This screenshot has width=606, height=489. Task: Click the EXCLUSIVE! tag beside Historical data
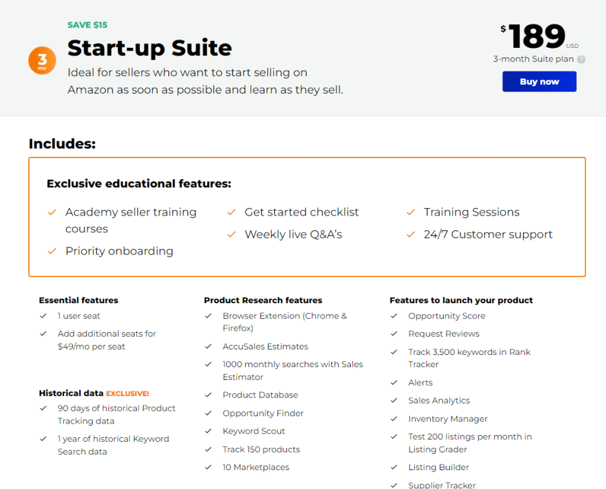[x=127, y=393]
